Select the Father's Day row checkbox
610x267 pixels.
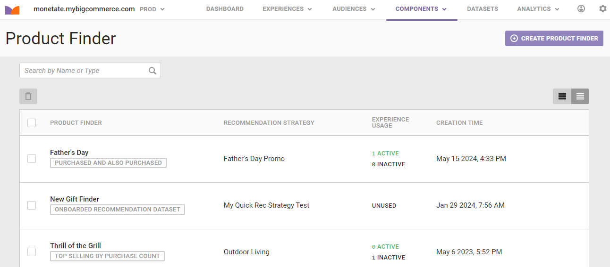pos(32,159)
